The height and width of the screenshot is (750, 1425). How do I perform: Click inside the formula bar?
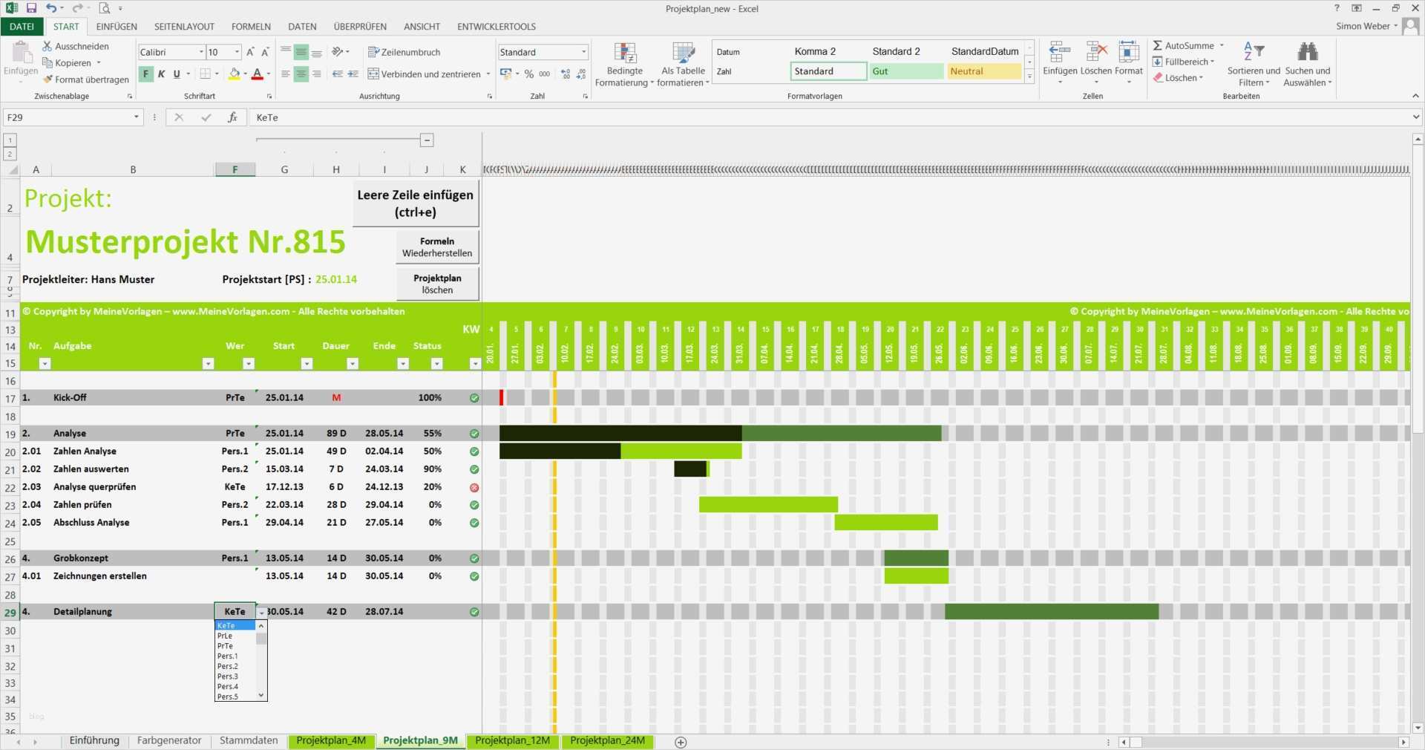pos(520,117)
